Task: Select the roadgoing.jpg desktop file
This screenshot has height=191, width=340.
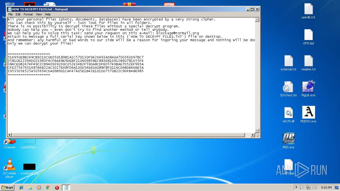Action: click(29, 169)
